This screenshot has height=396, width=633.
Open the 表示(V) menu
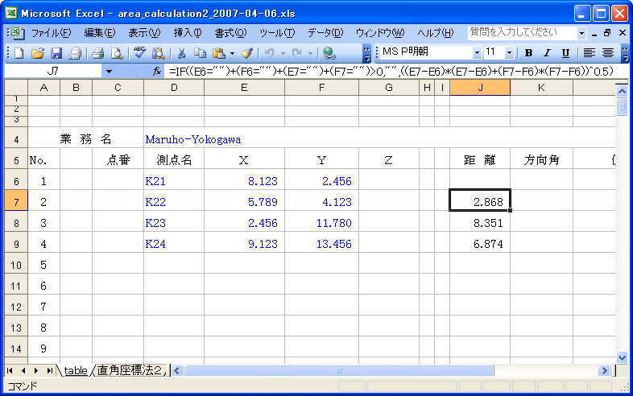[144, 33]
